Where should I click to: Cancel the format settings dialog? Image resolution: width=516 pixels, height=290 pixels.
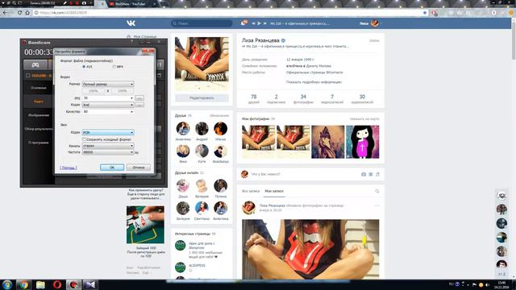[139, 168]
